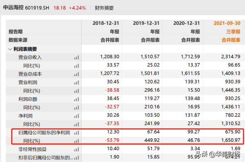The height and width of the screenshot is (162, 245).
Task: Open chart icon for 同比(%) under 归属母公司股东的净利润
Action: [x=76, y=141]
